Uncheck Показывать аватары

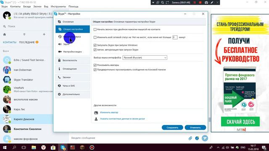pyautogui.click(x=95, y=65)
